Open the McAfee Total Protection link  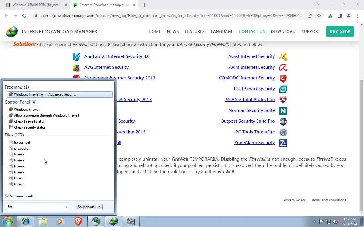250,100
